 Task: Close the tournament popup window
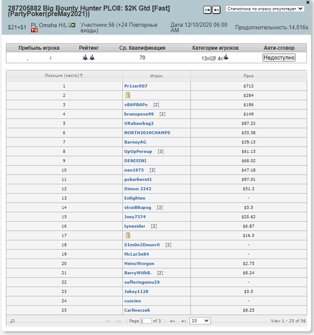[308, 2]
